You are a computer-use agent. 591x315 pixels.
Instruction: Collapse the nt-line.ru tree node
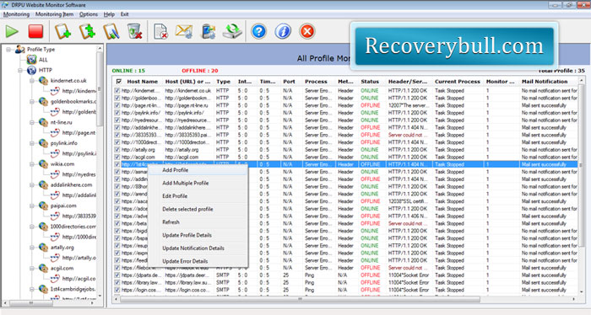pos(32,122)
